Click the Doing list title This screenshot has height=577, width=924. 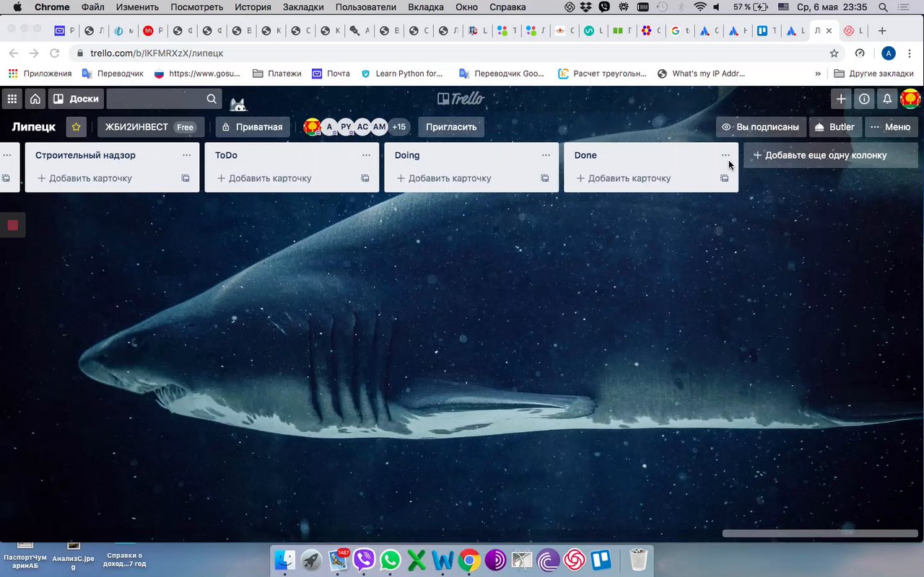[x=407, y=155]
